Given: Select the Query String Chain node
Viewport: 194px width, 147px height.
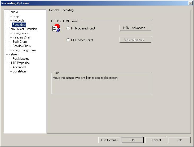Looking at the screenshot, I should point(24,50).
